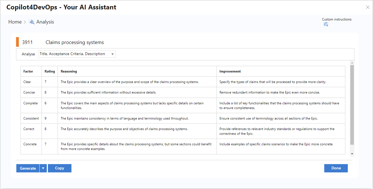Screen dimensions: 373x189
Task: Go to Home in the breadcrumb
Action: point(15,22)
